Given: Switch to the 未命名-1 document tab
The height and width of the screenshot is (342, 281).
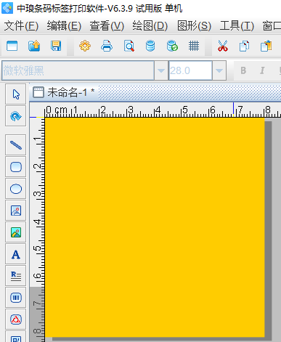Looking at the screenshot, I should (x=64, y=92).
